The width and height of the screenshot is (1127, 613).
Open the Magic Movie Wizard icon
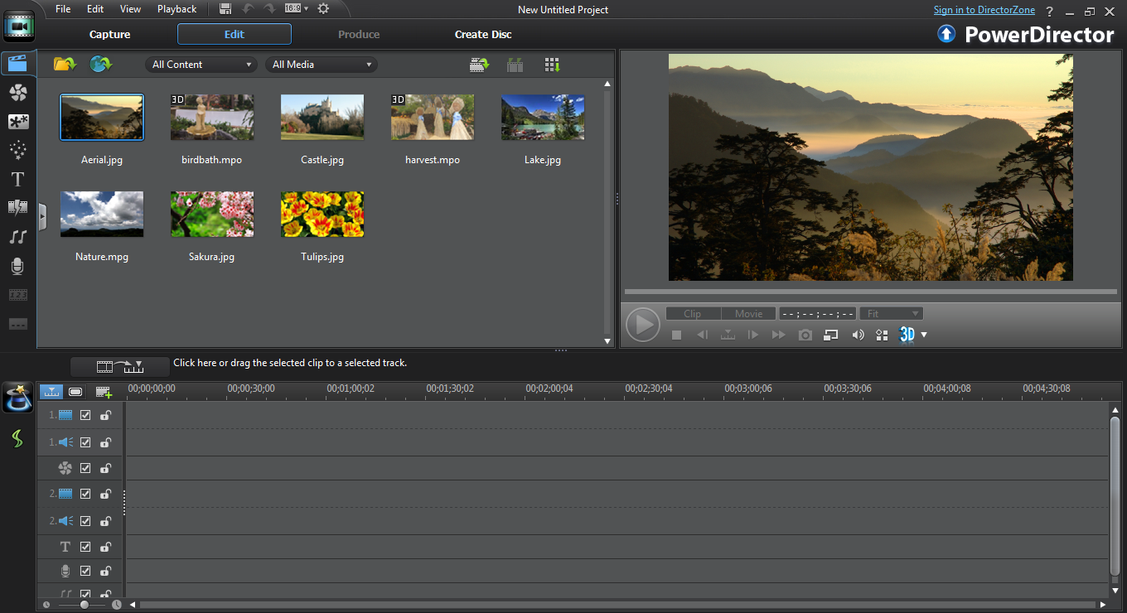(x=17, y=398)
